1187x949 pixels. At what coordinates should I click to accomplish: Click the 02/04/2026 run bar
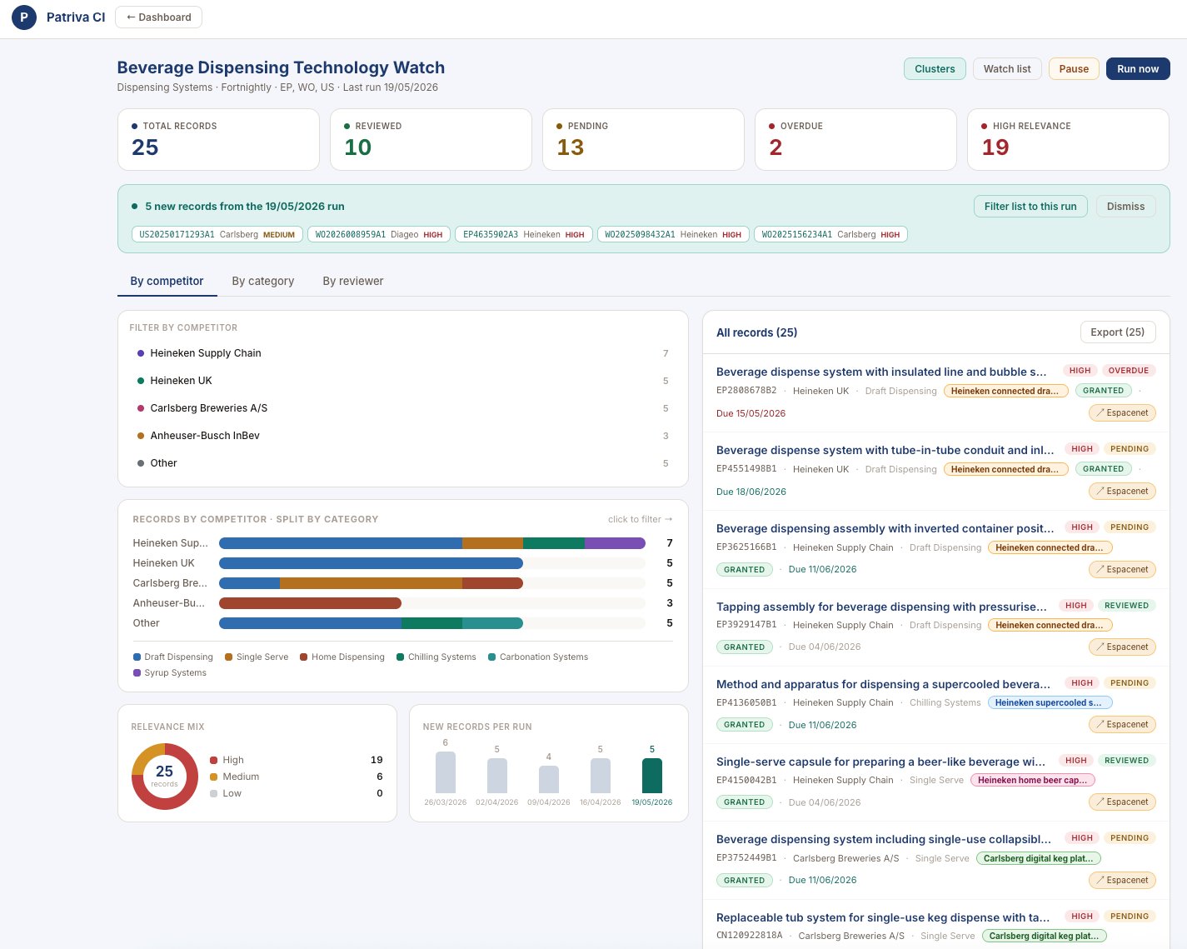(497, 776)
